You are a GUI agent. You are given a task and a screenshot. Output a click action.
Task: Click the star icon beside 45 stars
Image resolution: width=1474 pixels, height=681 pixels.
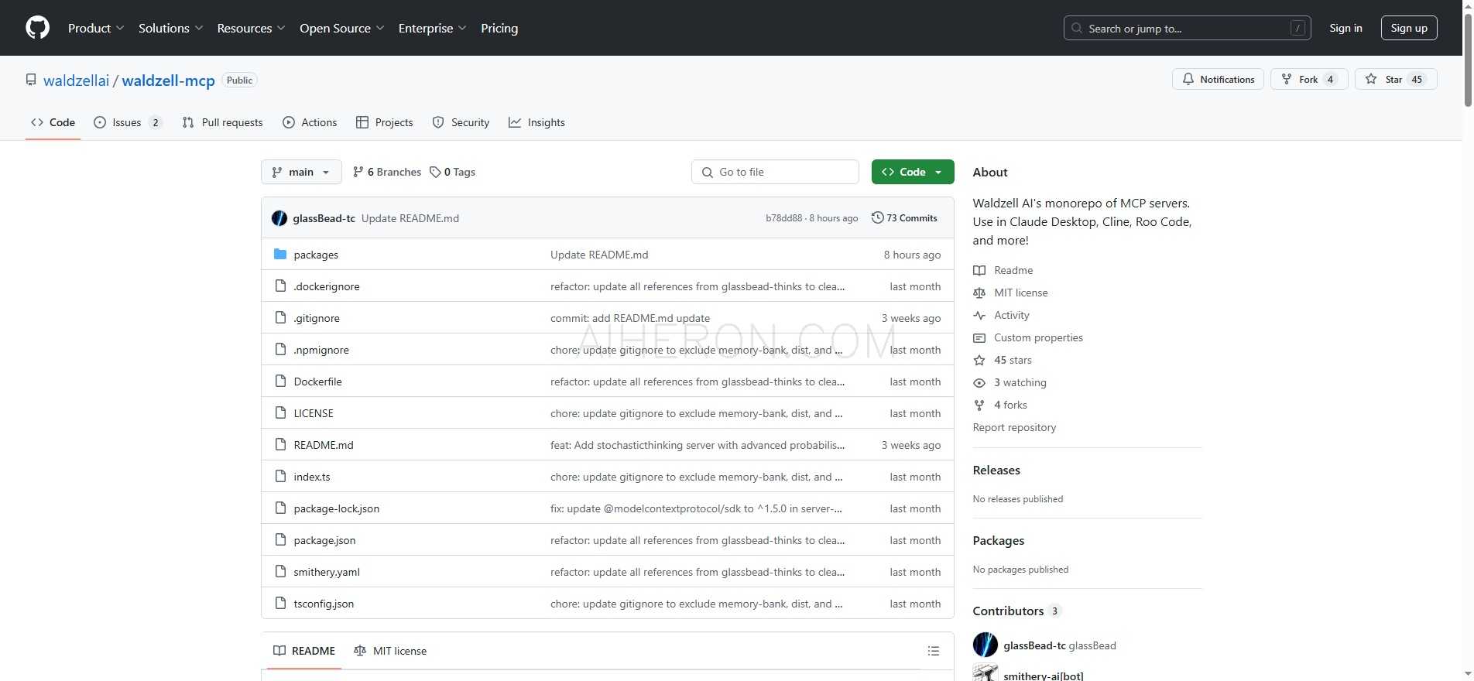click(x=979, y=360)
